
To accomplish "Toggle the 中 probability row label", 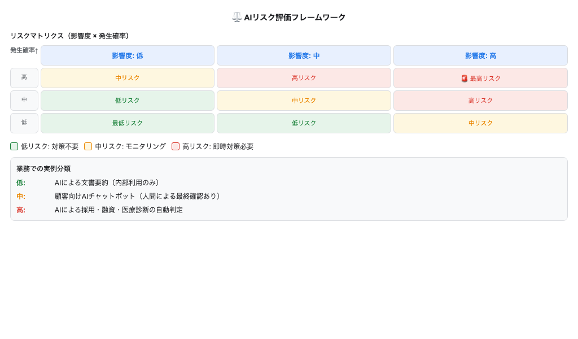I will point(24,100).
